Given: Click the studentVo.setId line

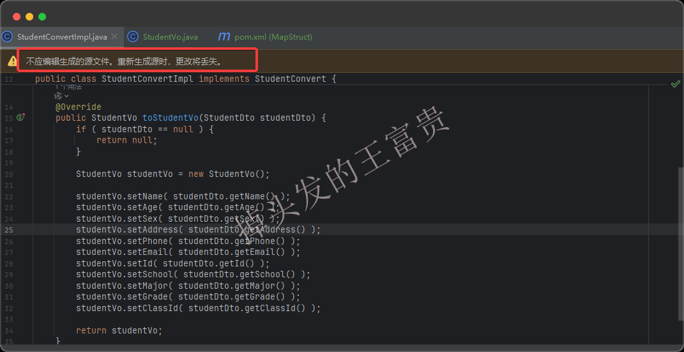Looking at the screenshot, I should click(173, 263).
